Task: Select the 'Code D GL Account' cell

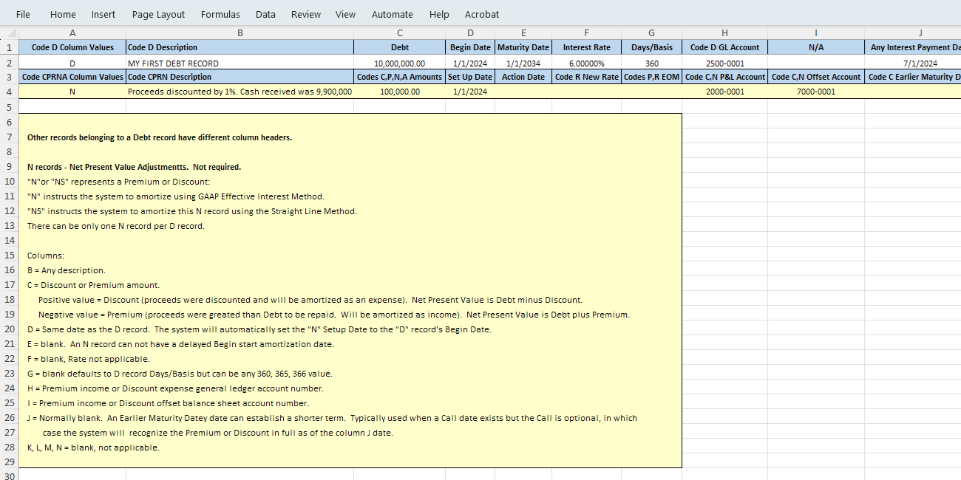Action: 724,47
